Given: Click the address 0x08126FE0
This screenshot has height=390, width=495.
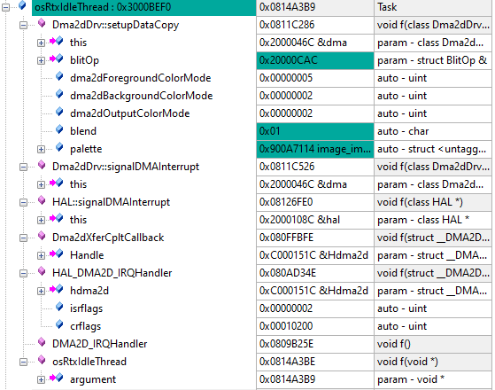Looking at the screenshot, I should [315, 202].
